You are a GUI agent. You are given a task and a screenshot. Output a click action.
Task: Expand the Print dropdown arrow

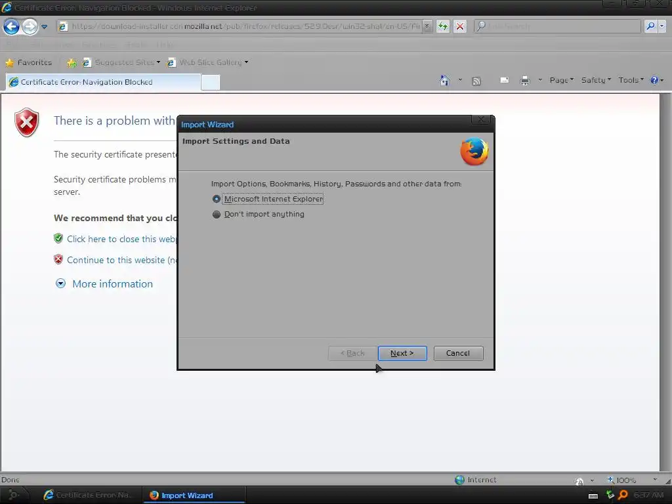[540, 79]
